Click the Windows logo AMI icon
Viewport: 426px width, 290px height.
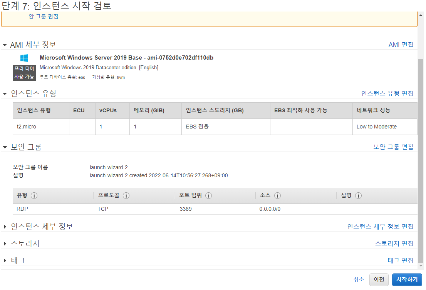coord(24,58)
